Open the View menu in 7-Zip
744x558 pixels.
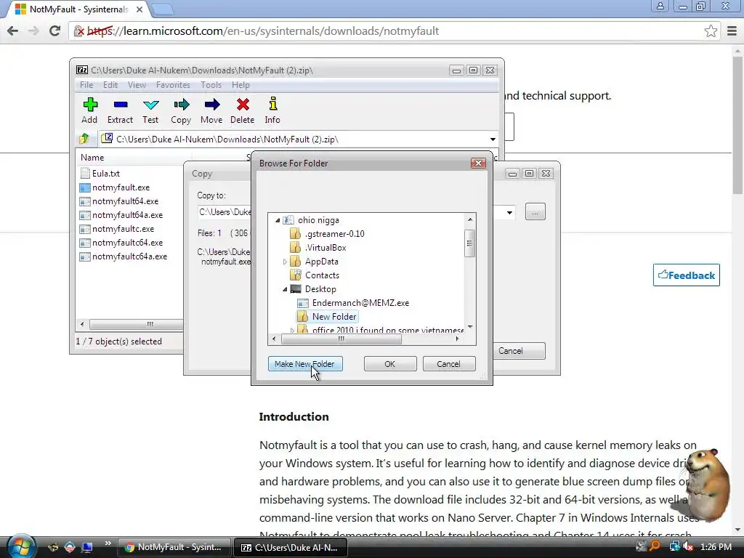[x=137, y=85]
